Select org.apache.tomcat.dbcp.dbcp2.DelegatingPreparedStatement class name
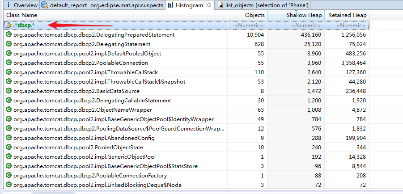This screenshot has width=403, height=194. (94, 35)
